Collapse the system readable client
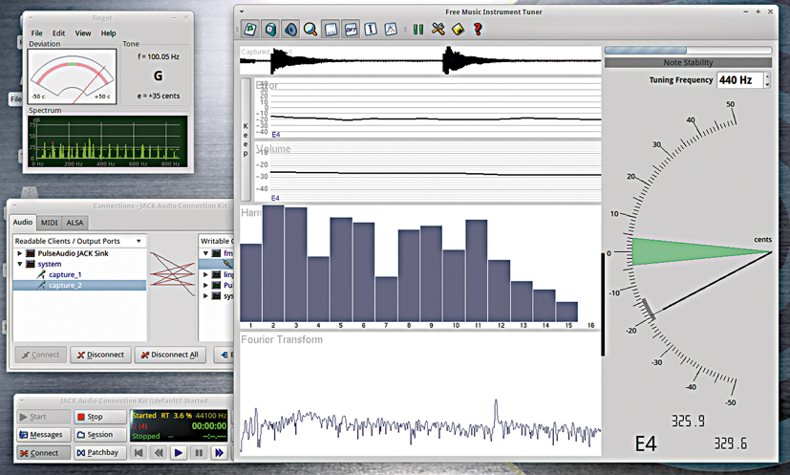 click(20, 264)
